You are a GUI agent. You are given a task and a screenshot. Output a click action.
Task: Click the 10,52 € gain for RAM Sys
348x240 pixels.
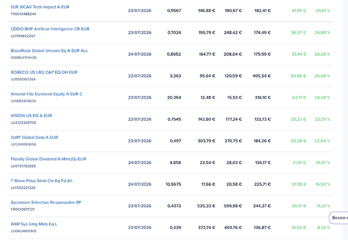coord(299,228)
